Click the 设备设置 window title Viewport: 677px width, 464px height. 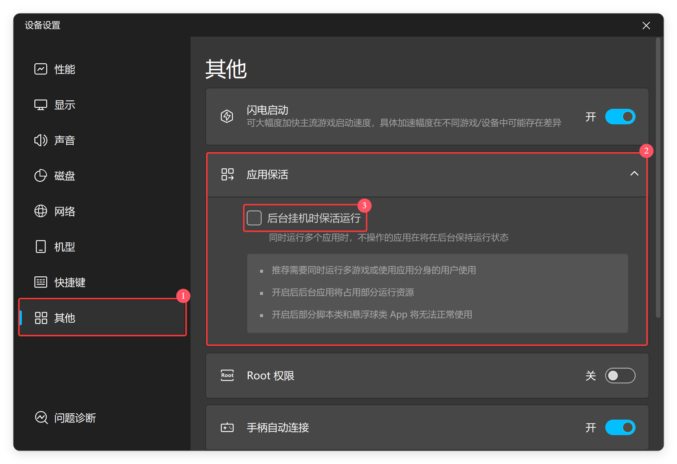coord(43,25)
